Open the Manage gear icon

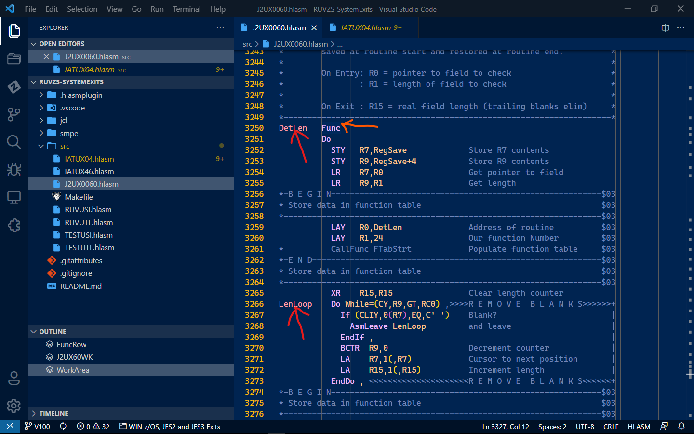coord(14,406)
